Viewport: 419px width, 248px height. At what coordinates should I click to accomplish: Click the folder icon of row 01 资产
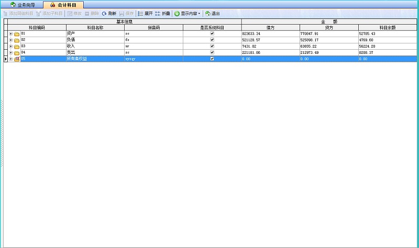pos(17,34)
